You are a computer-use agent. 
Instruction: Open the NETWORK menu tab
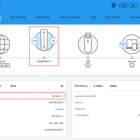tap(18, 18)
